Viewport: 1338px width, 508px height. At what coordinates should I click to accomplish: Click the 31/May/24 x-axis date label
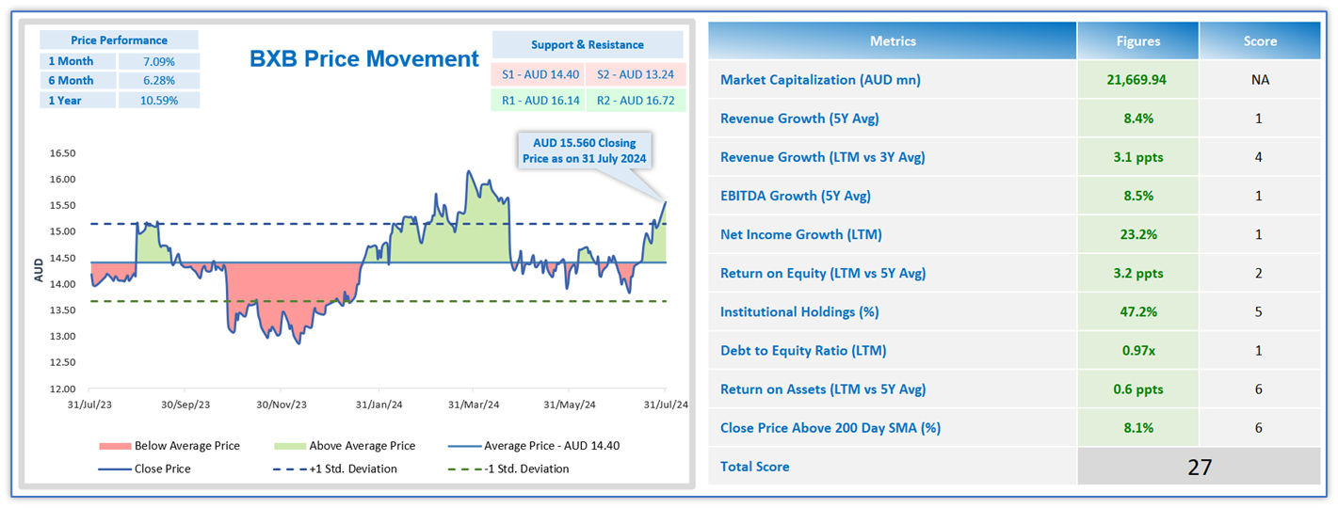click(x=570, y=405)
